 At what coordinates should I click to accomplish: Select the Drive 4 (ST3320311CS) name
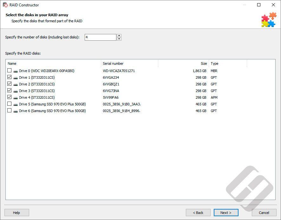click(37, 97)
